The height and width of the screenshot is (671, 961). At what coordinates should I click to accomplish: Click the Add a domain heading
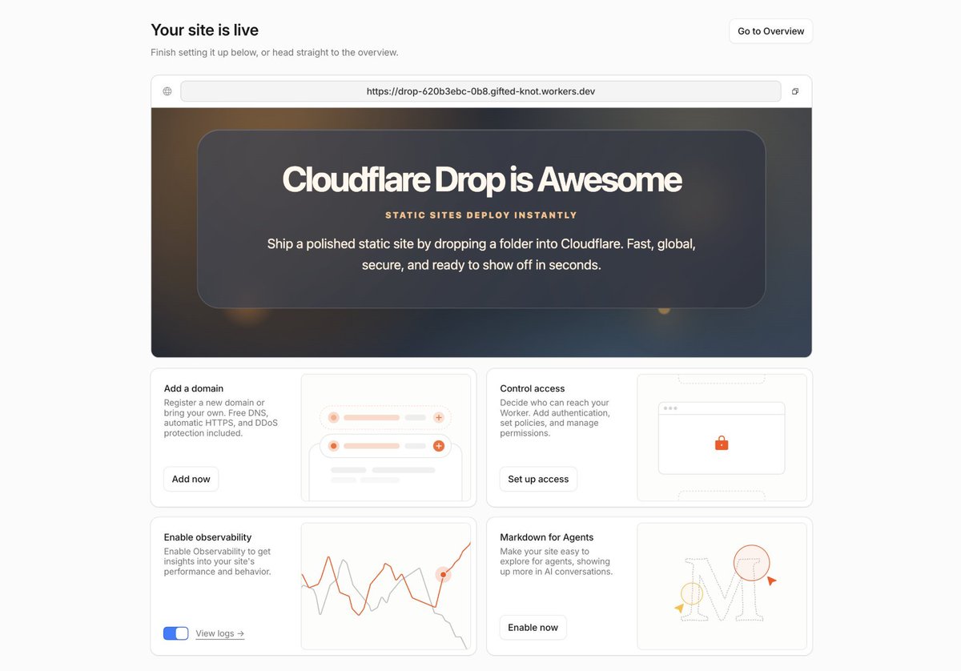[x=194, y=388]
